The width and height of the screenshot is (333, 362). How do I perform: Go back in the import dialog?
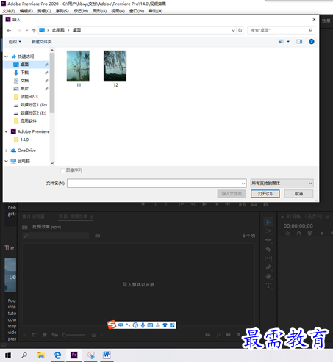9,30
